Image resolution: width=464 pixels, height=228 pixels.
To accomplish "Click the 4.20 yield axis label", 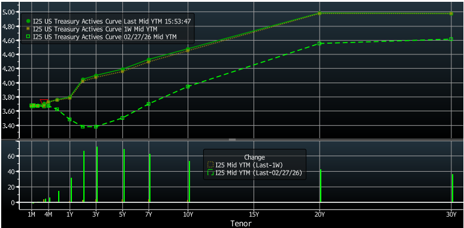I will [x=9, y=69].
